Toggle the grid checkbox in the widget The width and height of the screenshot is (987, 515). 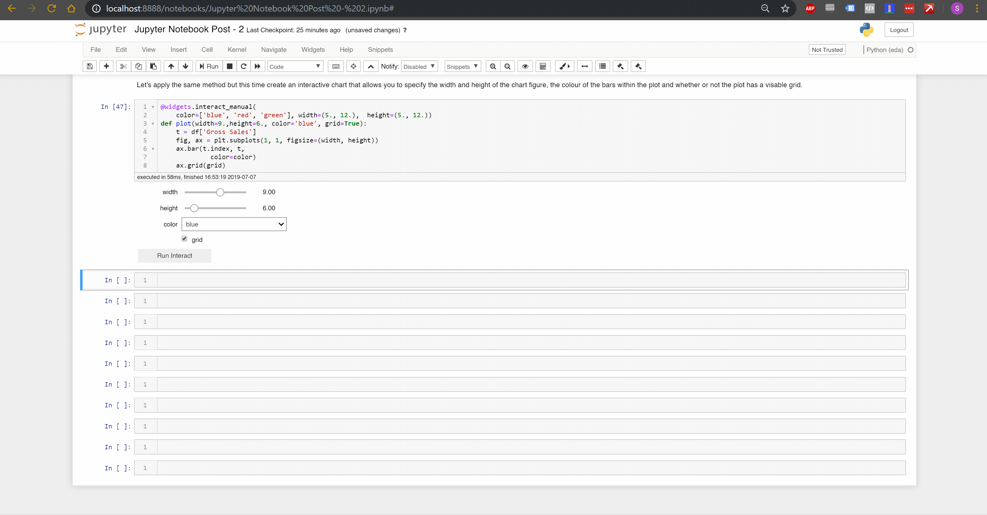184,239
